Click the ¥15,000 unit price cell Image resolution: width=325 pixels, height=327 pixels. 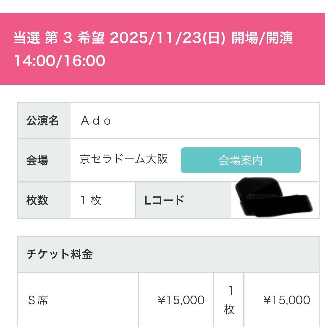(176, 300)
